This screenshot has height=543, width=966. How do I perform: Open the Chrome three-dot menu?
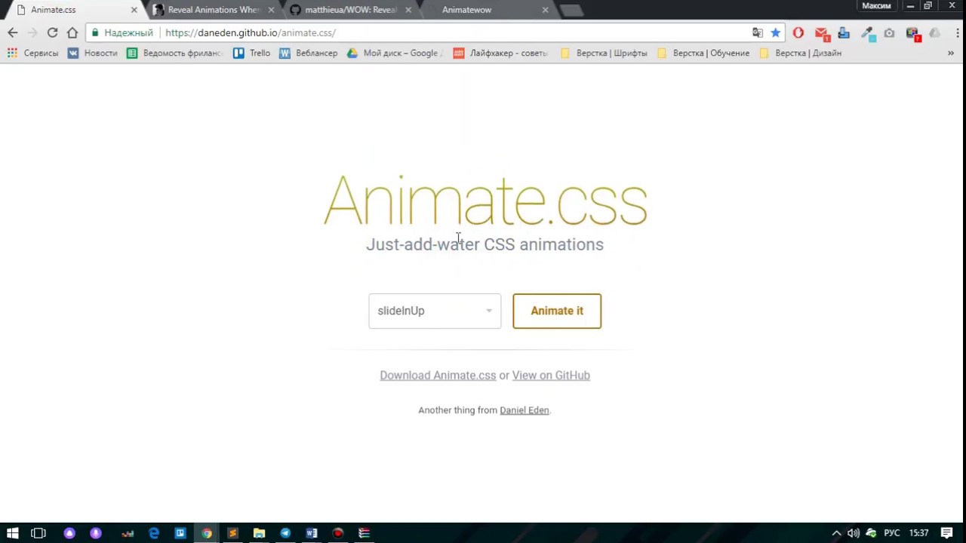(958, 32)
